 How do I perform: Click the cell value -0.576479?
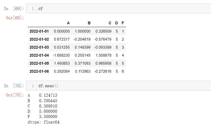(x=103, y=39)
